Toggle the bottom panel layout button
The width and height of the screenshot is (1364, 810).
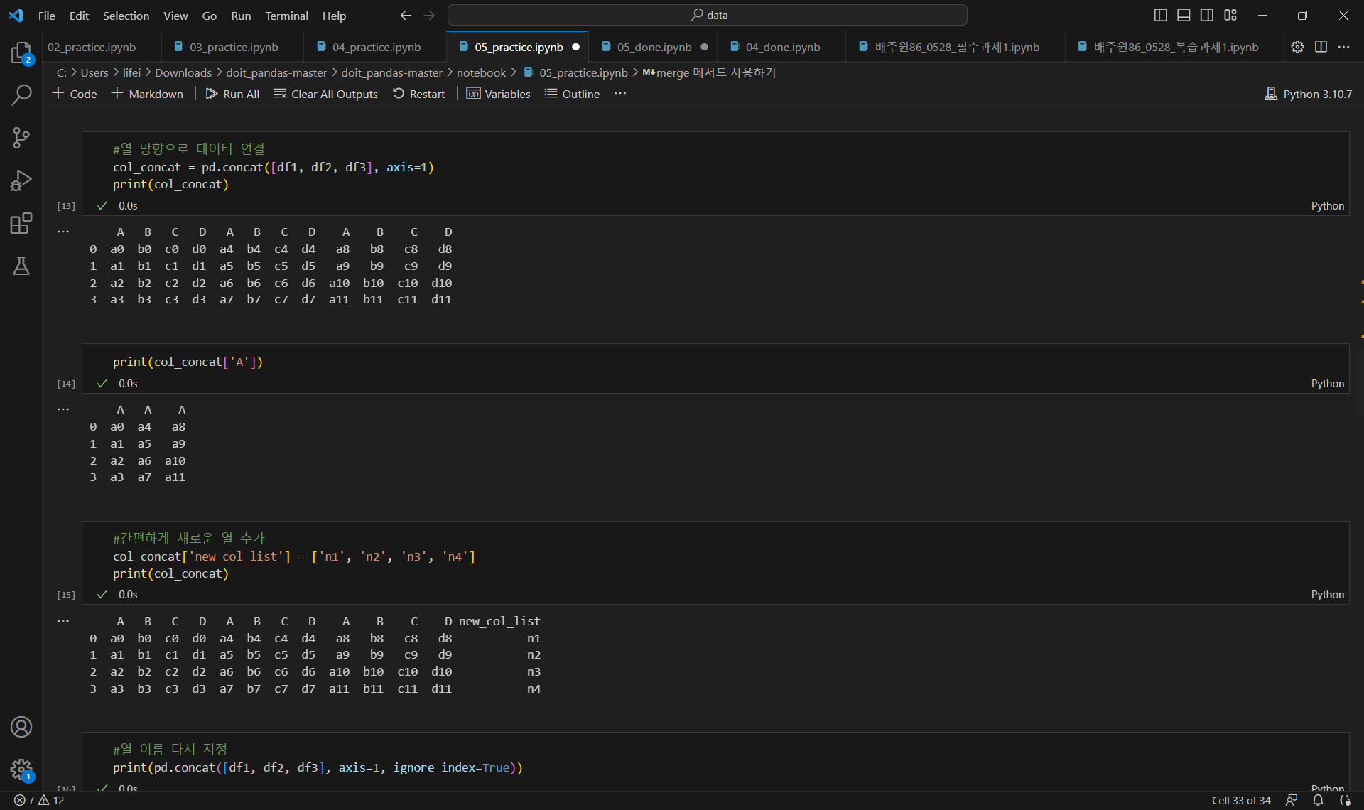[1184, 15]
